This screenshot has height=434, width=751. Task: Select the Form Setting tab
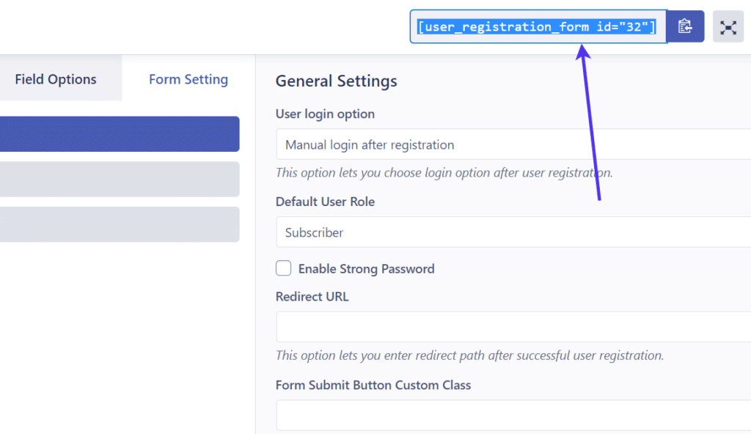pos(188,78)
